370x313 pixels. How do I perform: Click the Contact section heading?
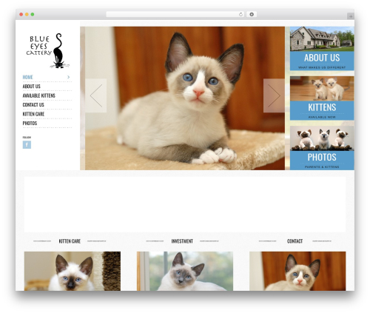click(295, 241)
